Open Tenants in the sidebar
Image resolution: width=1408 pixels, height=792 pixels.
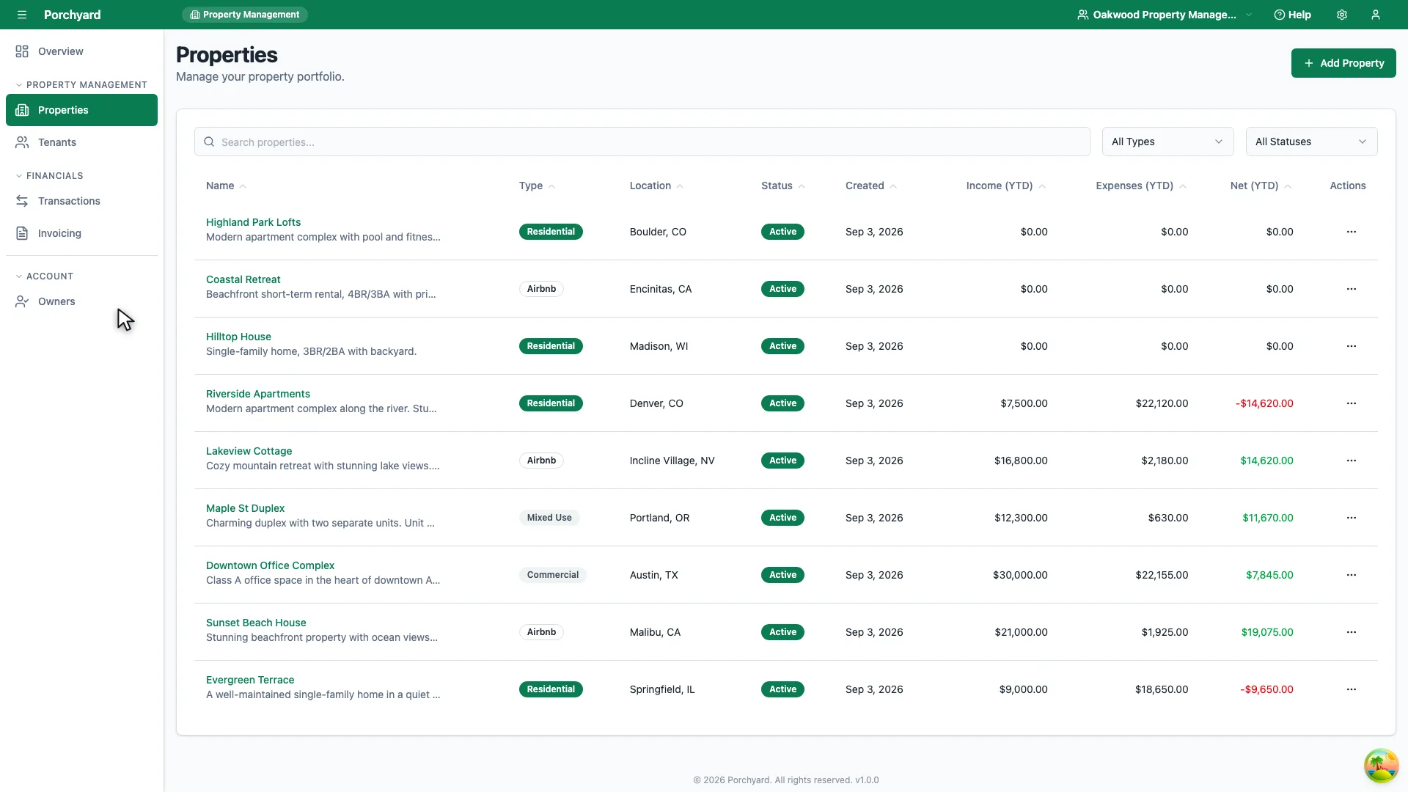pyautogui.click(x=81, y=142)
